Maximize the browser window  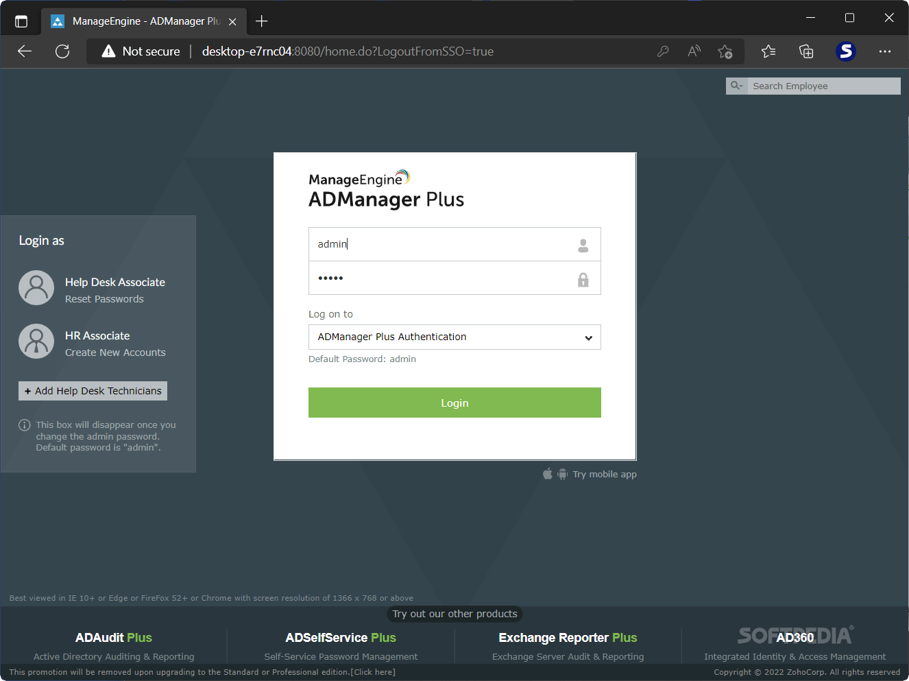coord(849,18)
